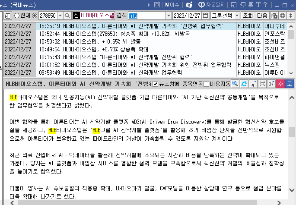
Task: Open the article in Internet Explorer icon
Action: (x=244, y=84)
